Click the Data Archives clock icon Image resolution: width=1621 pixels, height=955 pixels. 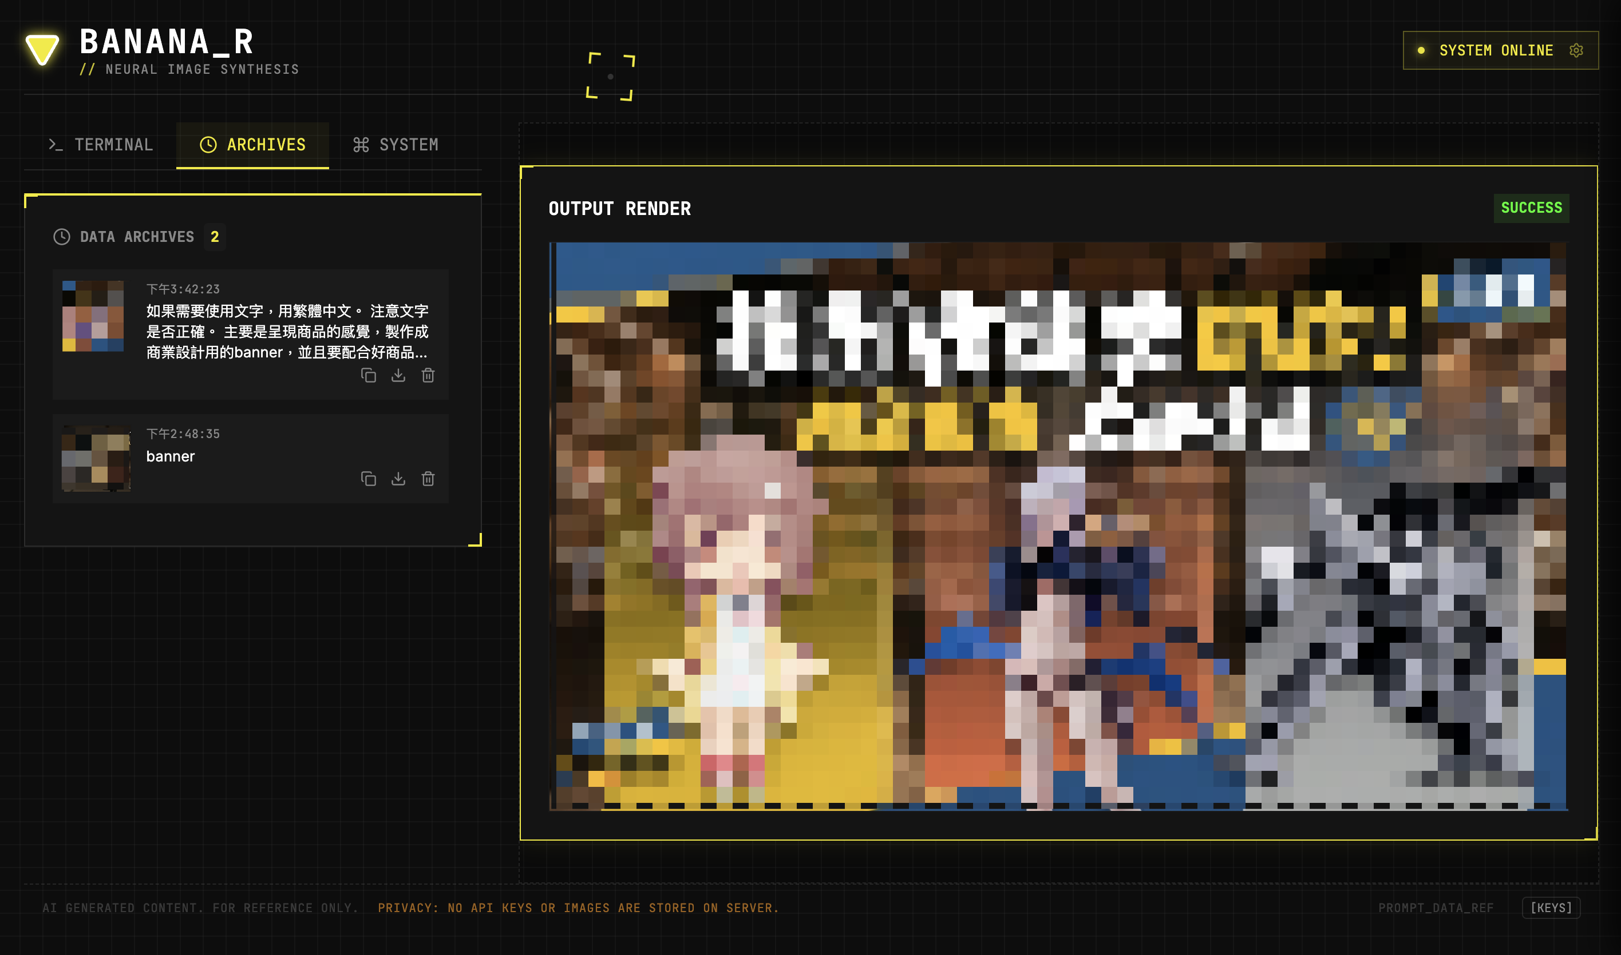tap(62, 237)
